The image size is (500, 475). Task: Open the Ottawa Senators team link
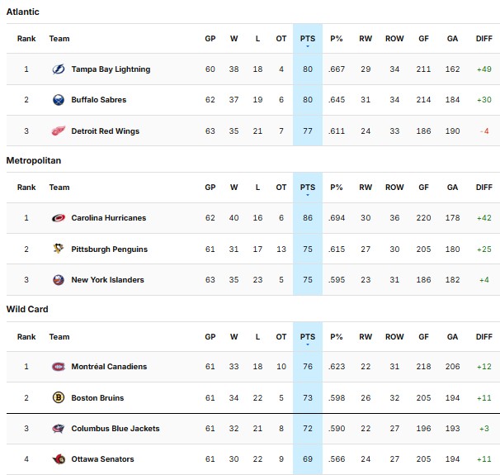click(102, 459)
